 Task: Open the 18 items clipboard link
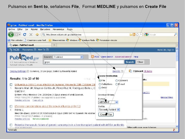[x=148, y=71]
